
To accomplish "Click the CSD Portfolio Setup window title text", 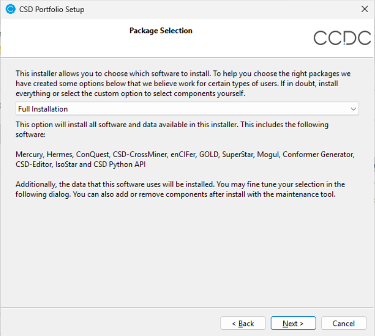I will pos(52,10).
